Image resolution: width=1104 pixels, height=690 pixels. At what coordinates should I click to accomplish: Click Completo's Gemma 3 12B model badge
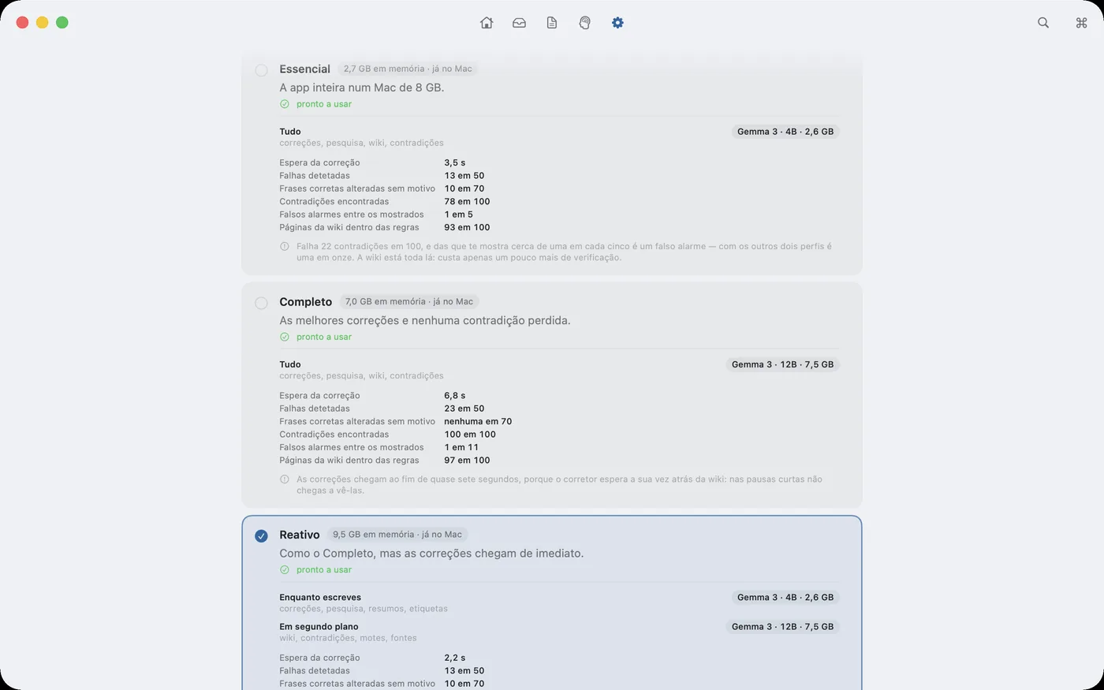pyautogui.click(x=782, y=364)
